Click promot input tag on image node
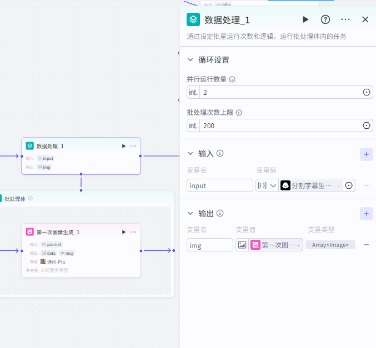 [52, 244]
